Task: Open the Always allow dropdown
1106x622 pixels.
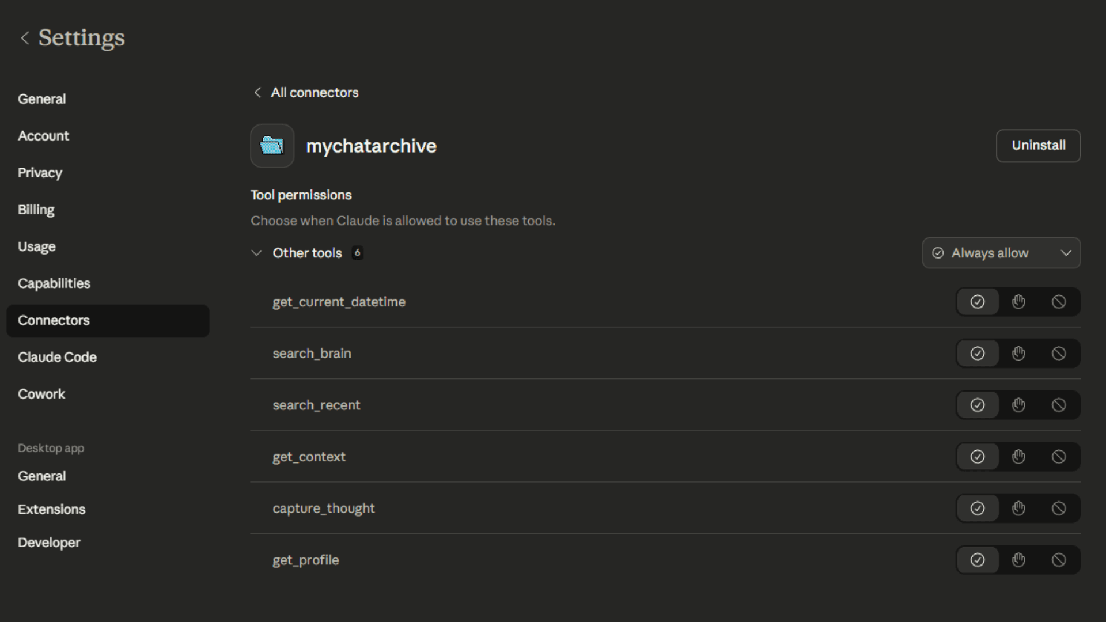Action: click(1001, 253)
